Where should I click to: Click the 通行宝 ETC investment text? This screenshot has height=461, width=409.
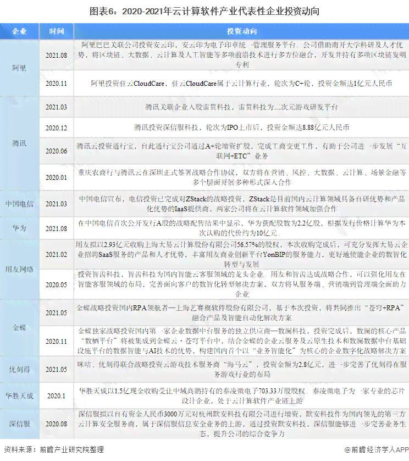[x=241, y=151]
